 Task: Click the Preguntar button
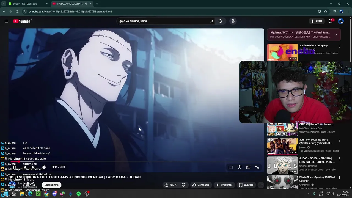[224, 185]
